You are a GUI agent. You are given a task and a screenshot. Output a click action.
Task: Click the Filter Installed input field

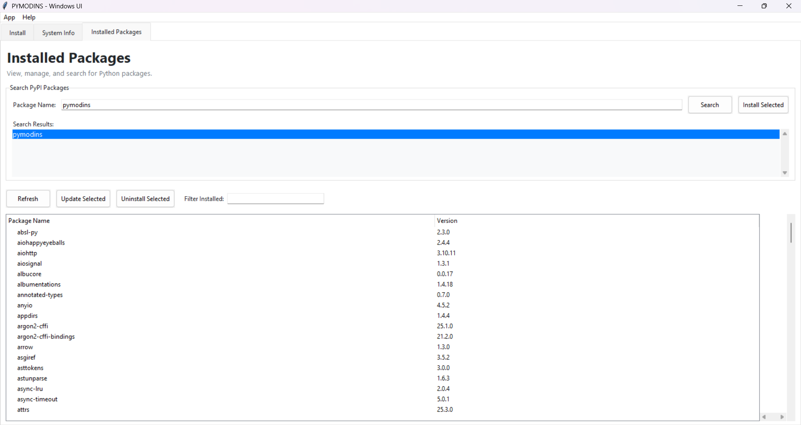tap(275, 198)
